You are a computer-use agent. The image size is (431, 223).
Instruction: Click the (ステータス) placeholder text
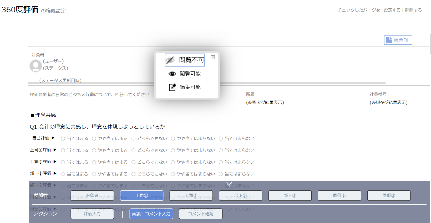point(55,68)
